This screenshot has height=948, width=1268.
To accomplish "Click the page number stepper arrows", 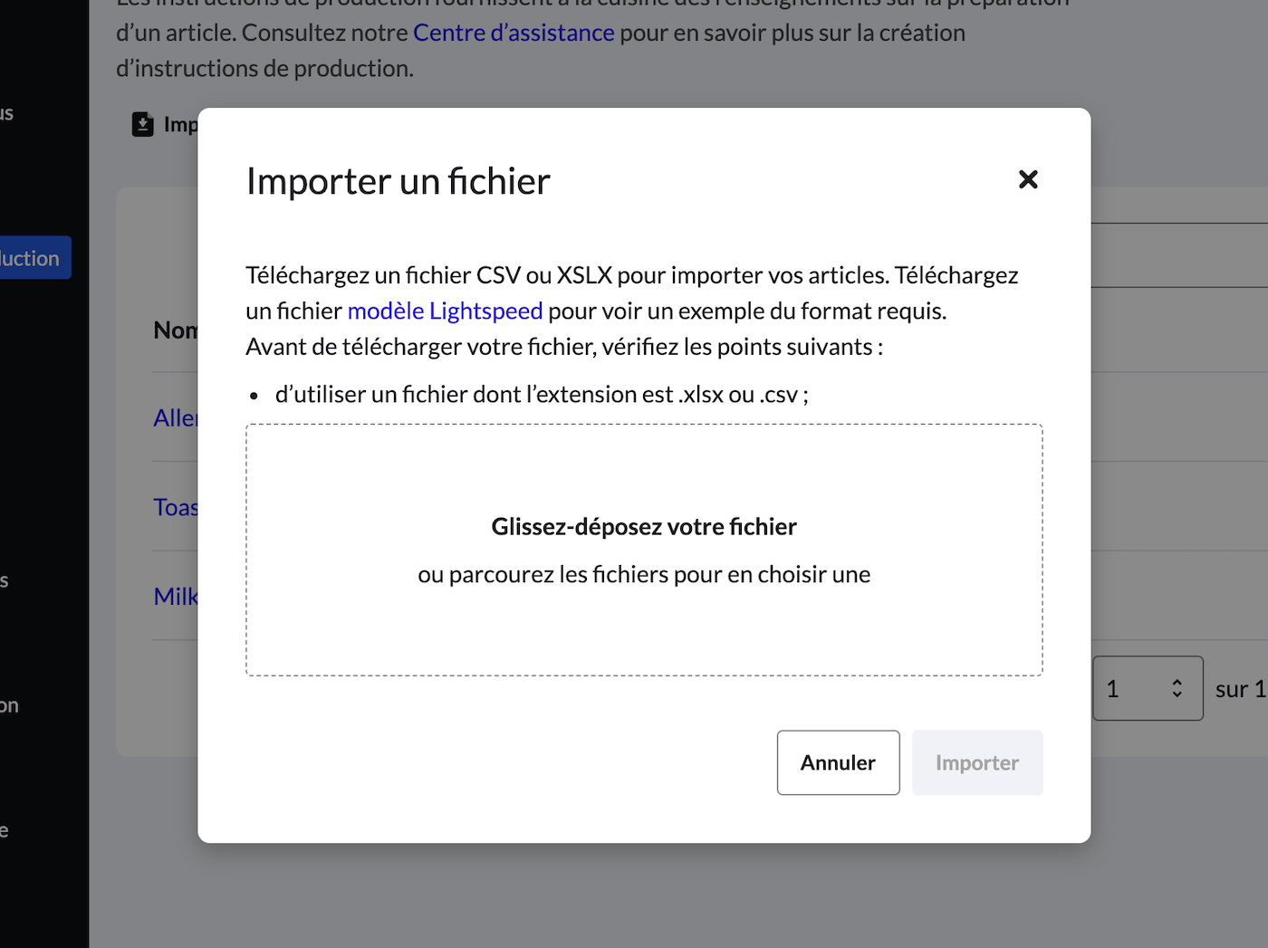I will pos(1177,688).
